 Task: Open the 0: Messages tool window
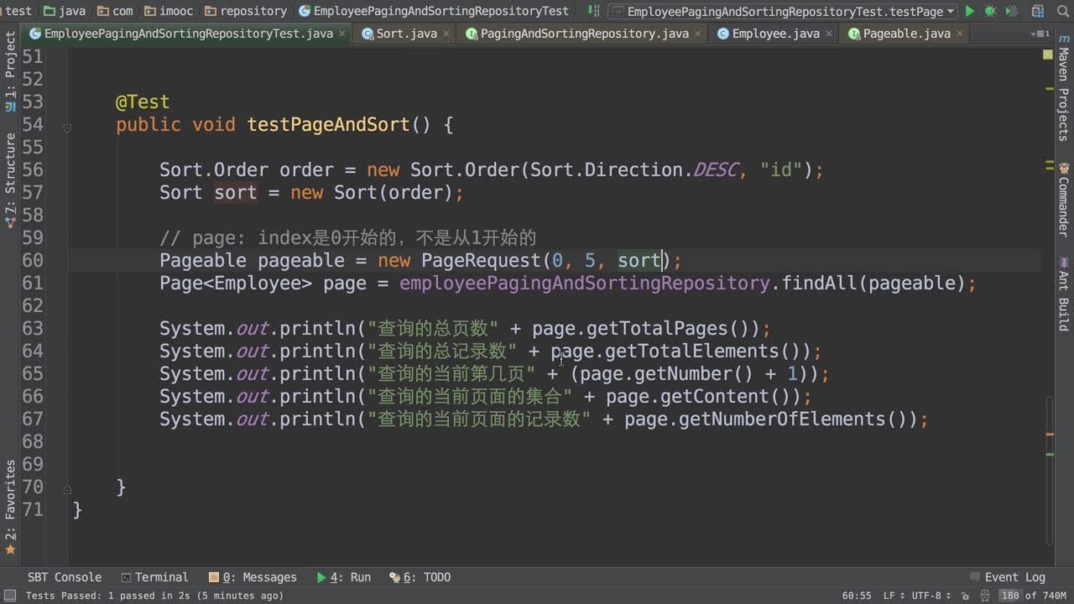[253, 577]
